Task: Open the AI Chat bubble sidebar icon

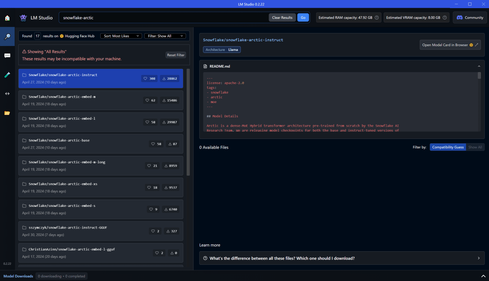Action: point(7,56)
